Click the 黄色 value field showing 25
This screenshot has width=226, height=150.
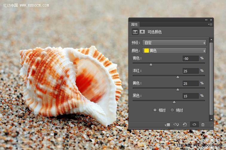(190, 84)
